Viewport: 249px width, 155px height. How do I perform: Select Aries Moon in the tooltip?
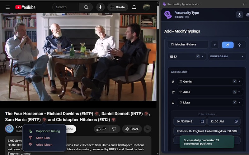[x=41, y=145]
